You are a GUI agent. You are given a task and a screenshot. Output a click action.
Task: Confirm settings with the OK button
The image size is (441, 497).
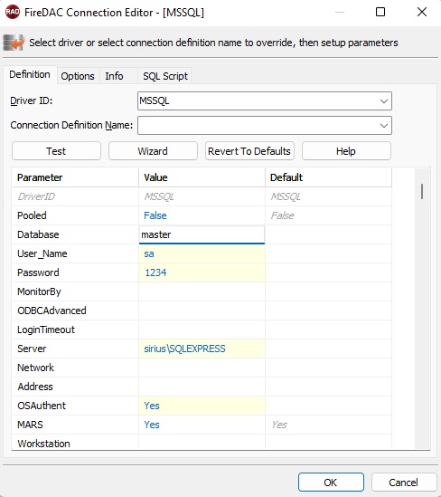coord(331,483)
